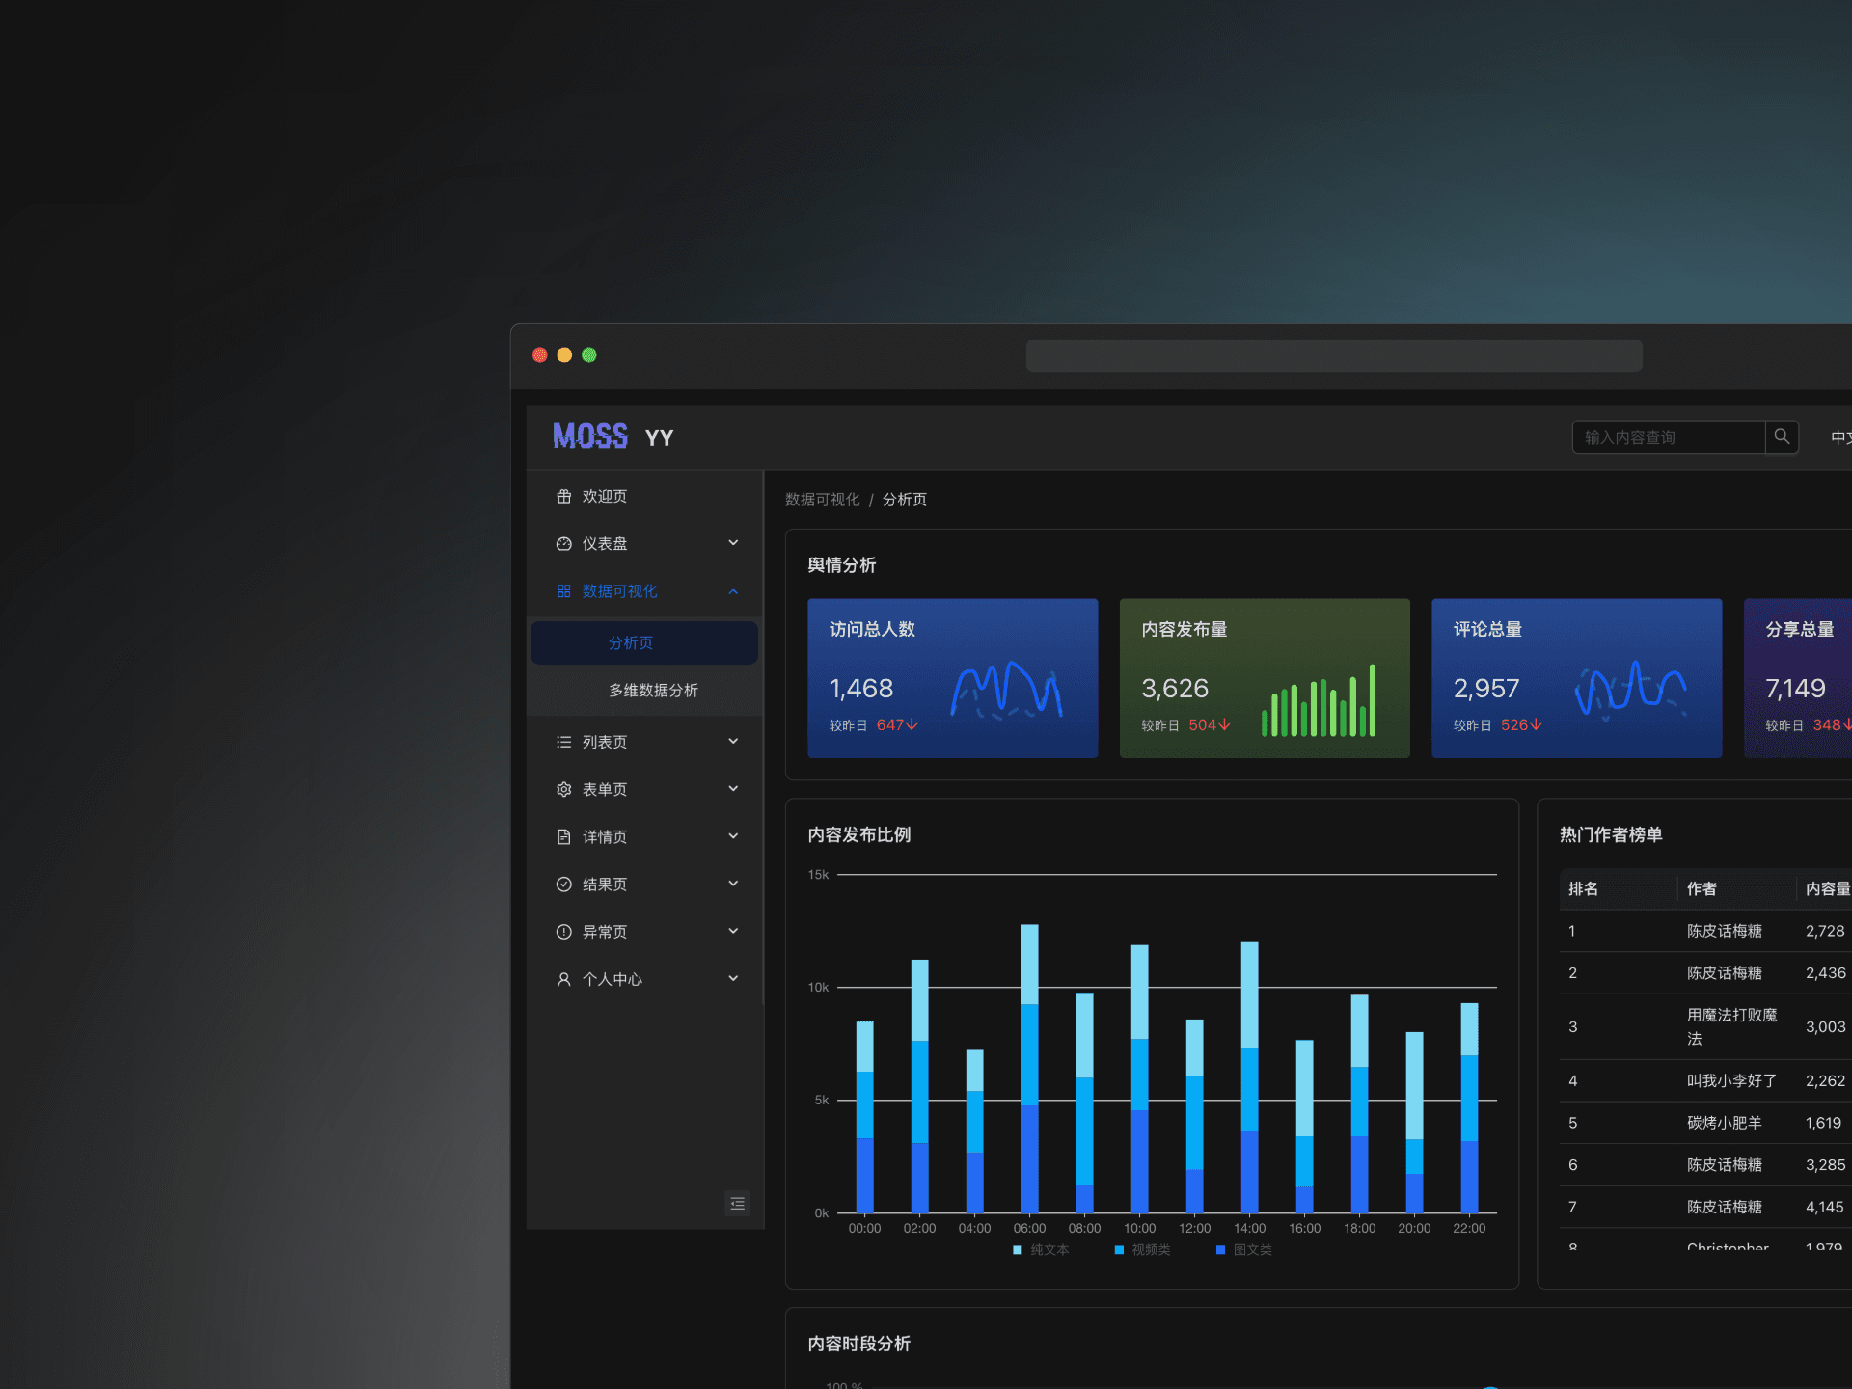Expand the 个人中心 chevron
This screenshot has height=1389, width=1852.
[733, 979]
